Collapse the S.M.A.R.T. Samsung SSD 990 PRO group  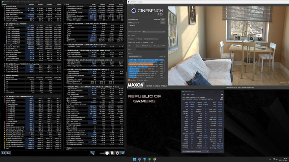(65, 69)
